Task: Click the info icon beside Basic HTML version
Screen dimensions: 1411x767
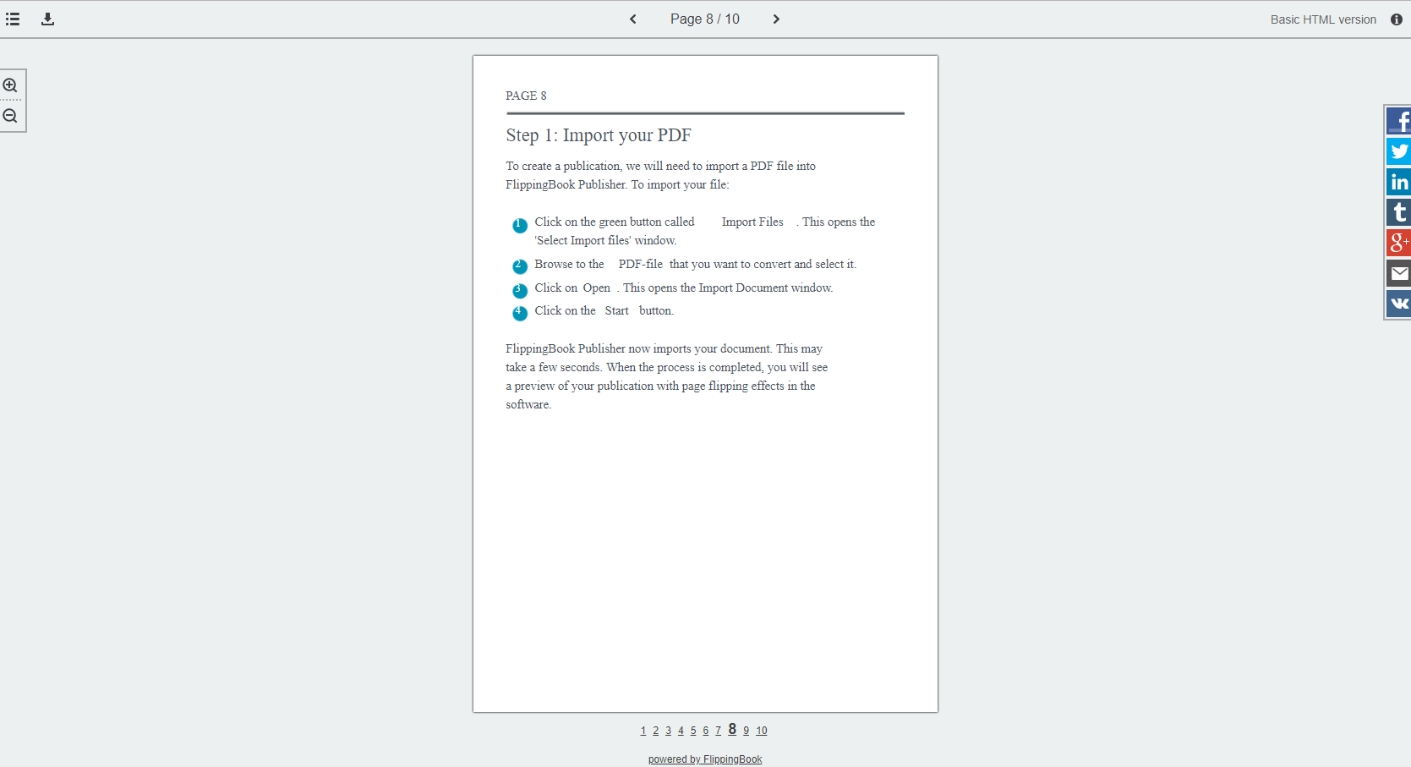Action: [1397, 19]
